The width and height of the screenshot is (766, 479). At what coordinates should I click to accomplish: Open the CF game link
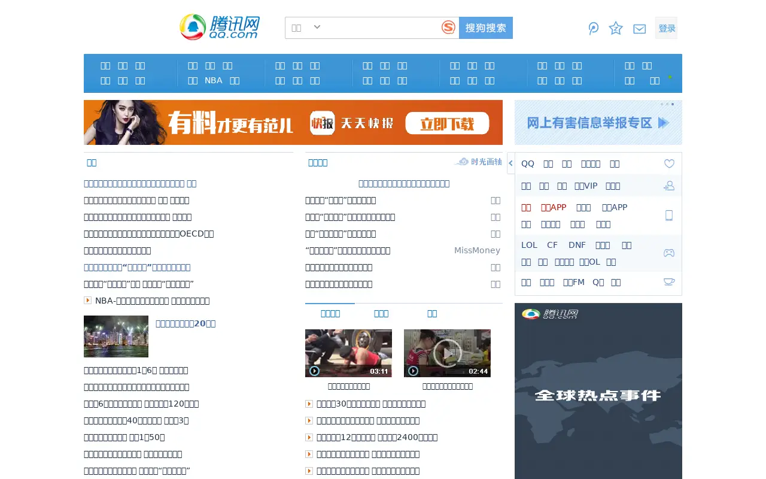coord(552,245)
